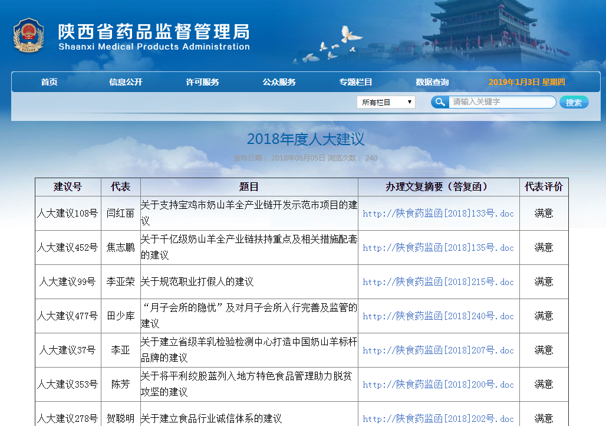Click the magnifier icon in search box
Image resolution: width=606 pixels, height=426 pixels.
pyautogui.click(x=440, y=102)
